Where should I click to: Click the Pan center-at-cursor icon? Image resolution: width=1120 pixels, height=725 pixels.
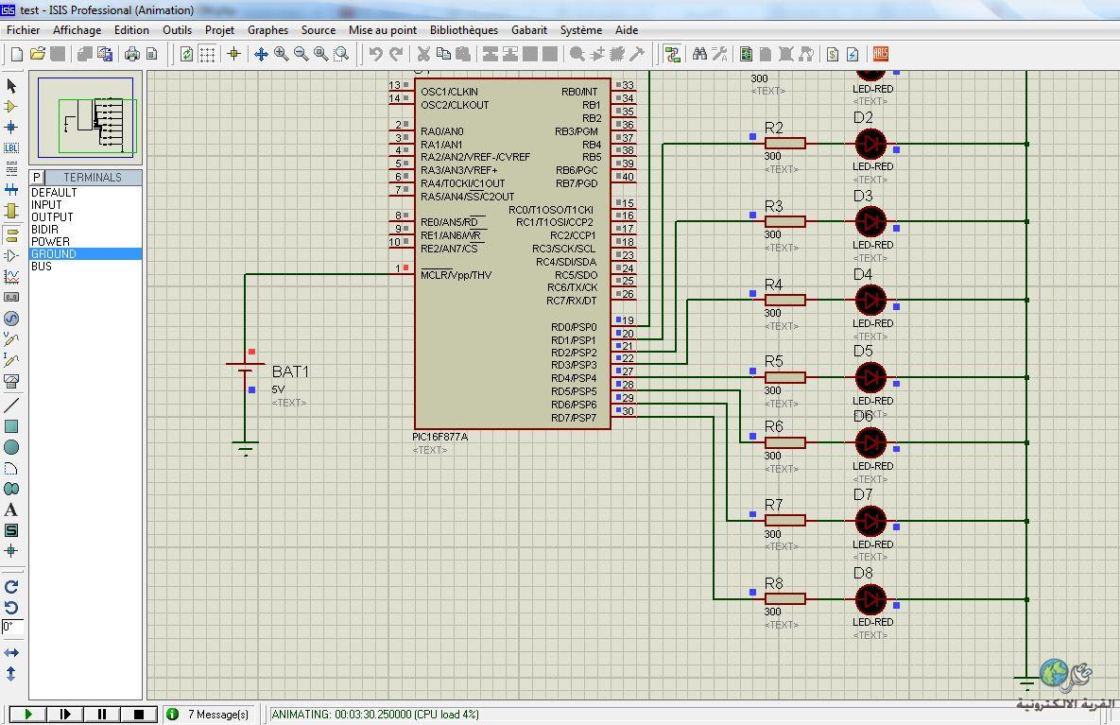[x=261, y=54]
